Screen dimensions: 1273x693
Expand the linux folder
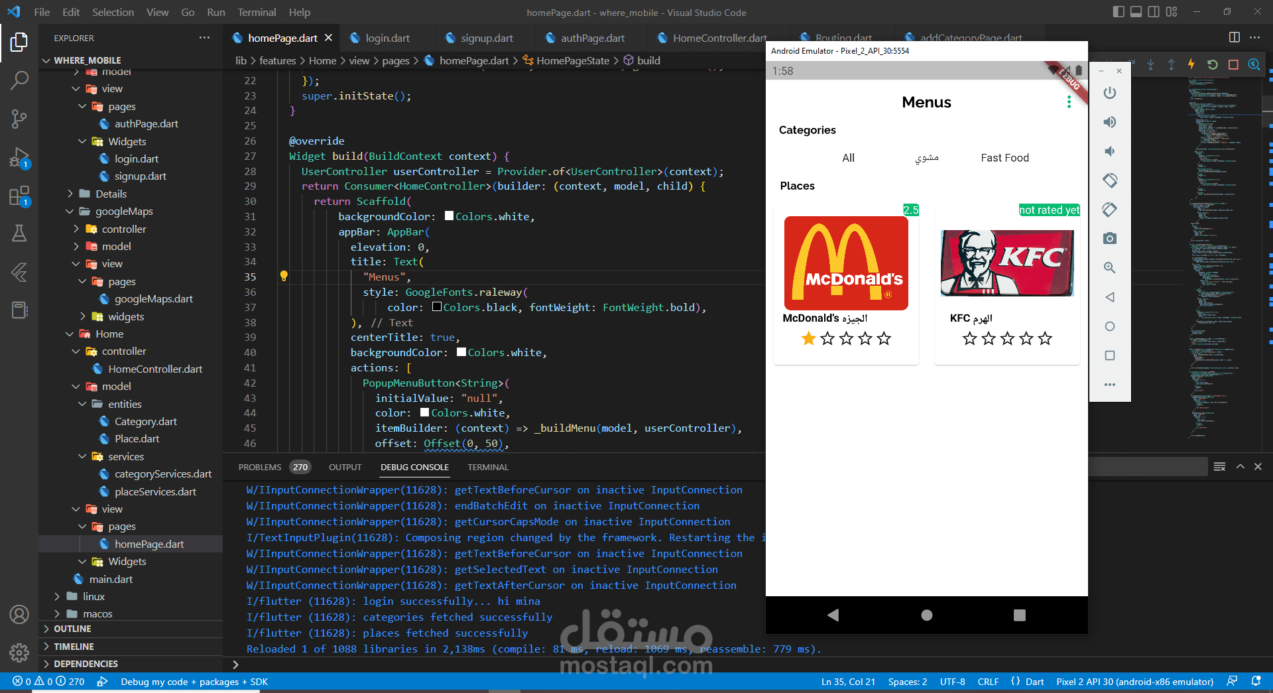[93, 597]
